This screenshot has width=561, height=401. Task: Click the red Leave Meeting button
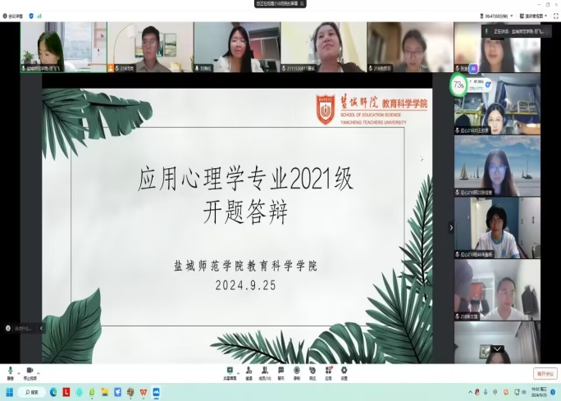pos(545,373)
